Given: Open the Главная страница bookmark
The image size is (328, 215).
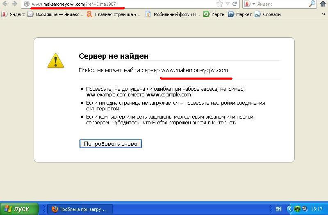Looking at the screenshot, I should (x=114, y=14).
